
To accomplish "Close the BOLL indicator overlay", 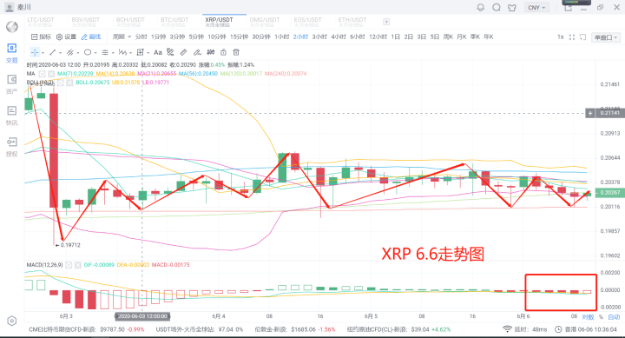I will (x=69, y=83).
